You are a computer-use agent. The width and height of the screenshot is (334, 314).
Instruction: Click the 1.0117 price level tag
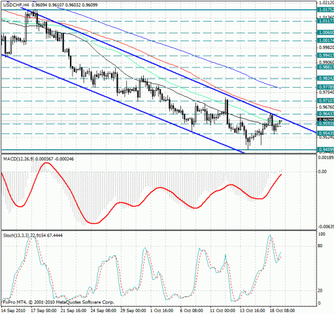(326, 21)
